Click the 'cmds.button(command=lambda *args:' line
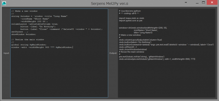This screenshot has height=101, width=219. click(166, 45)
